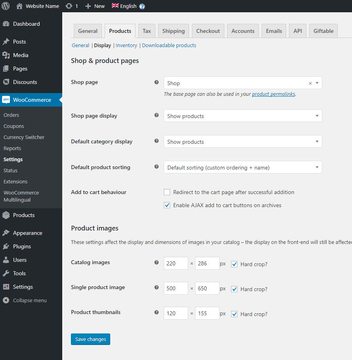Open Dashboard from the sidebar
The width and height of the screenshot is (352, 360).
coord(26,24)
